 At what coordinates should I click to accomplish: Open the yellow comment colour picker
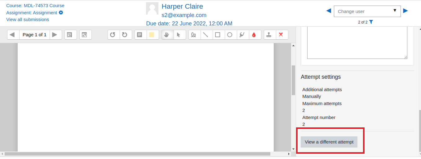coord(152,35)
